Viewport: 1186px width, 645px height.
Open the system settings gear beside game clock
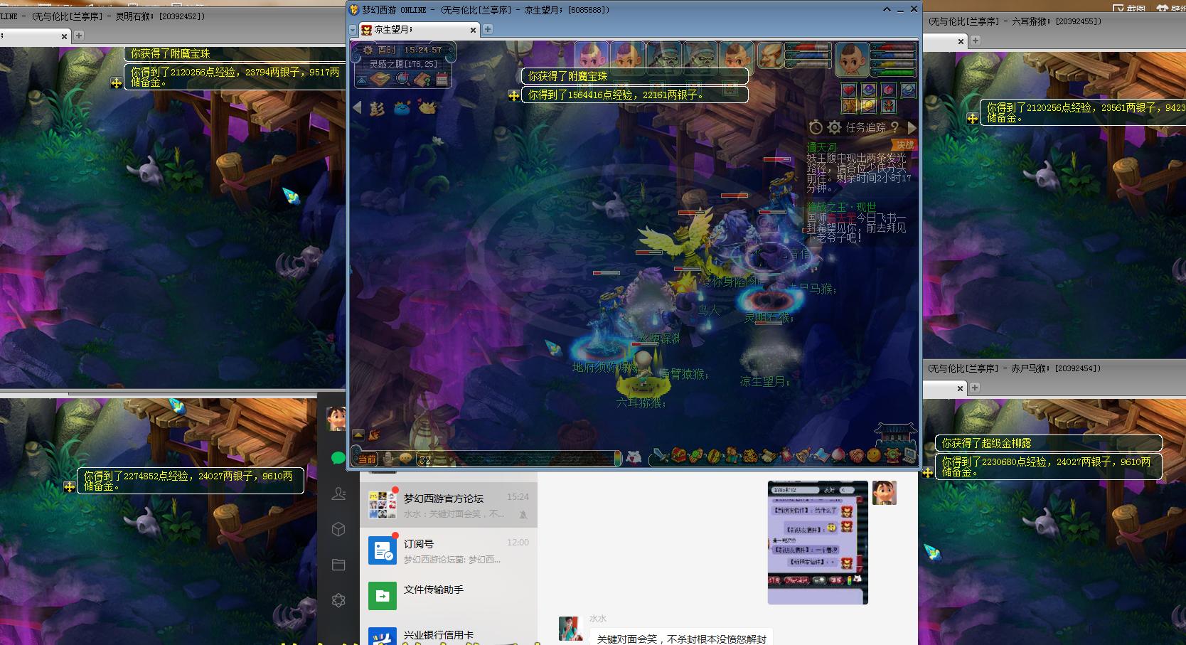click(368, 50)
